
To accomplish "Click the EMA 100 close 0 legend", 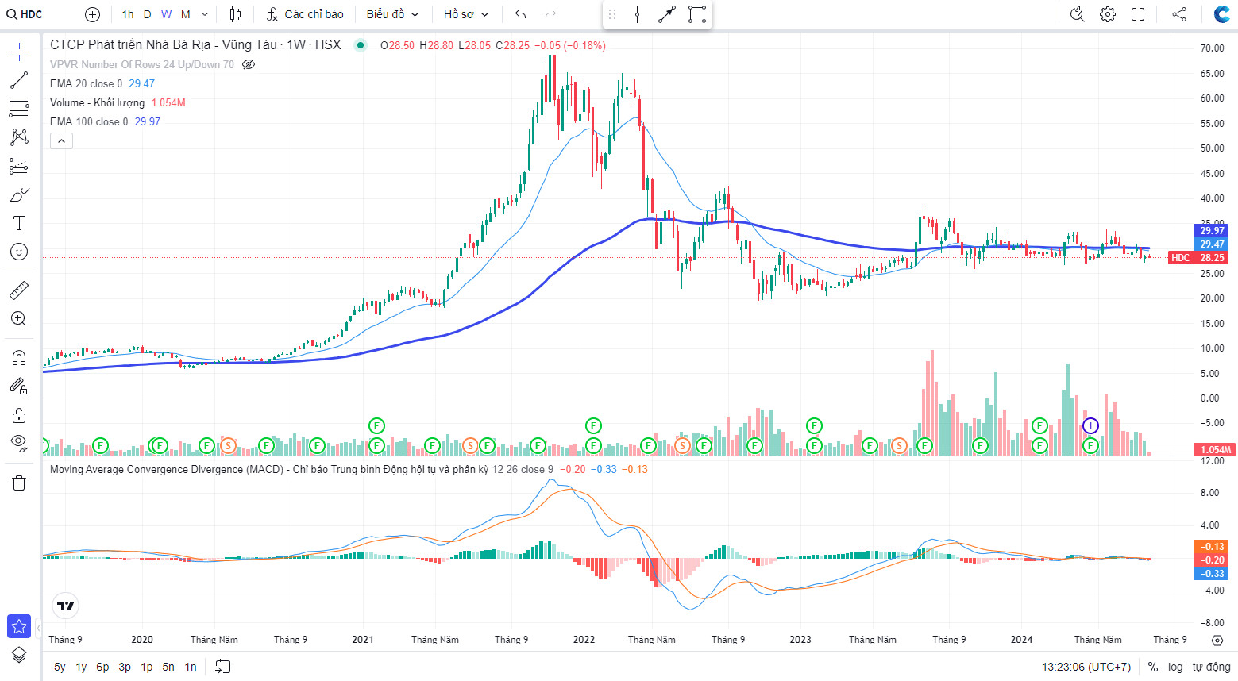I will (x=89, y=121).
